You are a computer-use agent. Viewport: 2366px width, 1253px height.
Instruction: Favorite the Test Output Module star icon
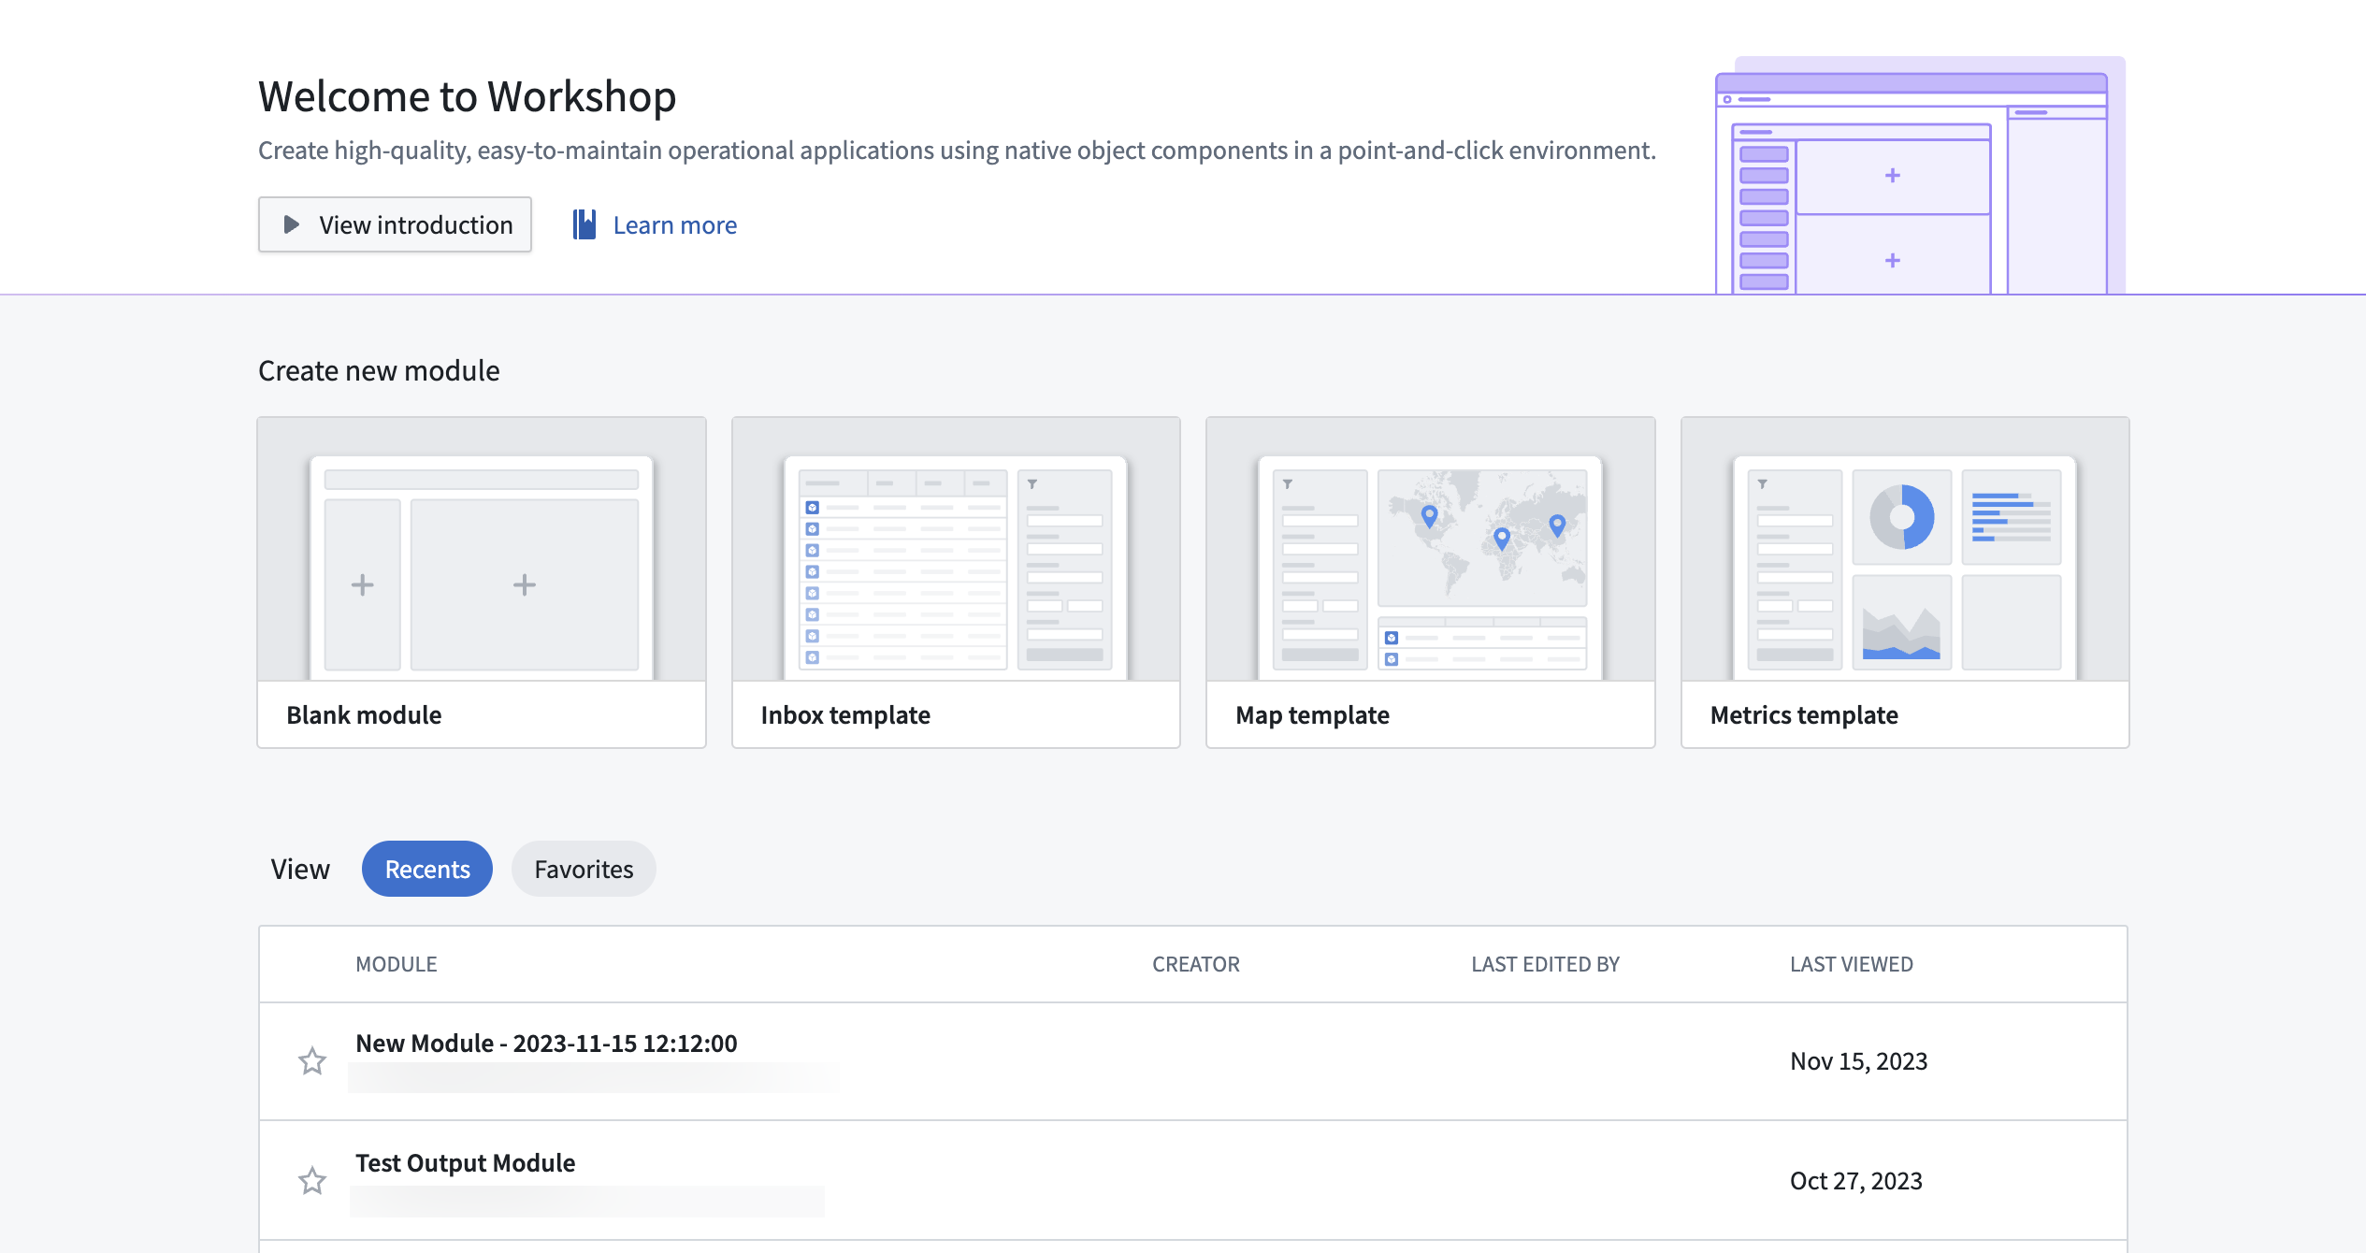pos(312,1181)
